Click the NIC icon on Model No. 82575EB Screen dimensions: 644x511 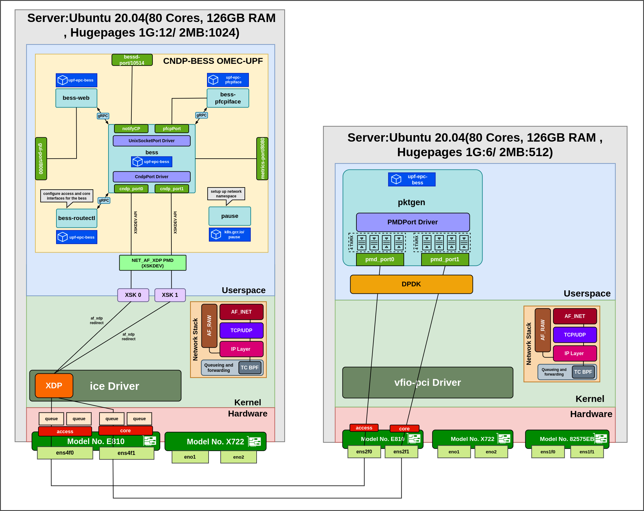(x=600, y=438)
